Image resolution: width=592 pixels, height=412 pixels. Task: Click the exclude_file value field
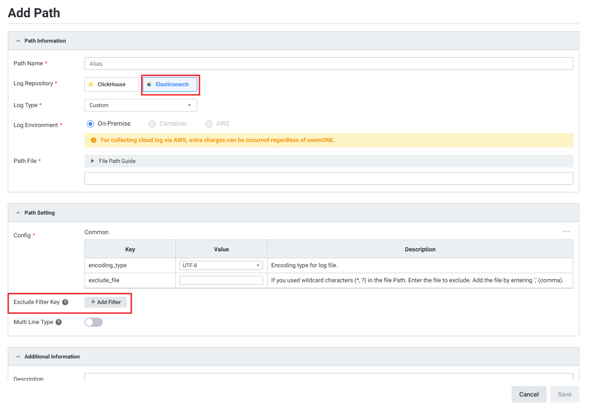click(x=221, y=280)
